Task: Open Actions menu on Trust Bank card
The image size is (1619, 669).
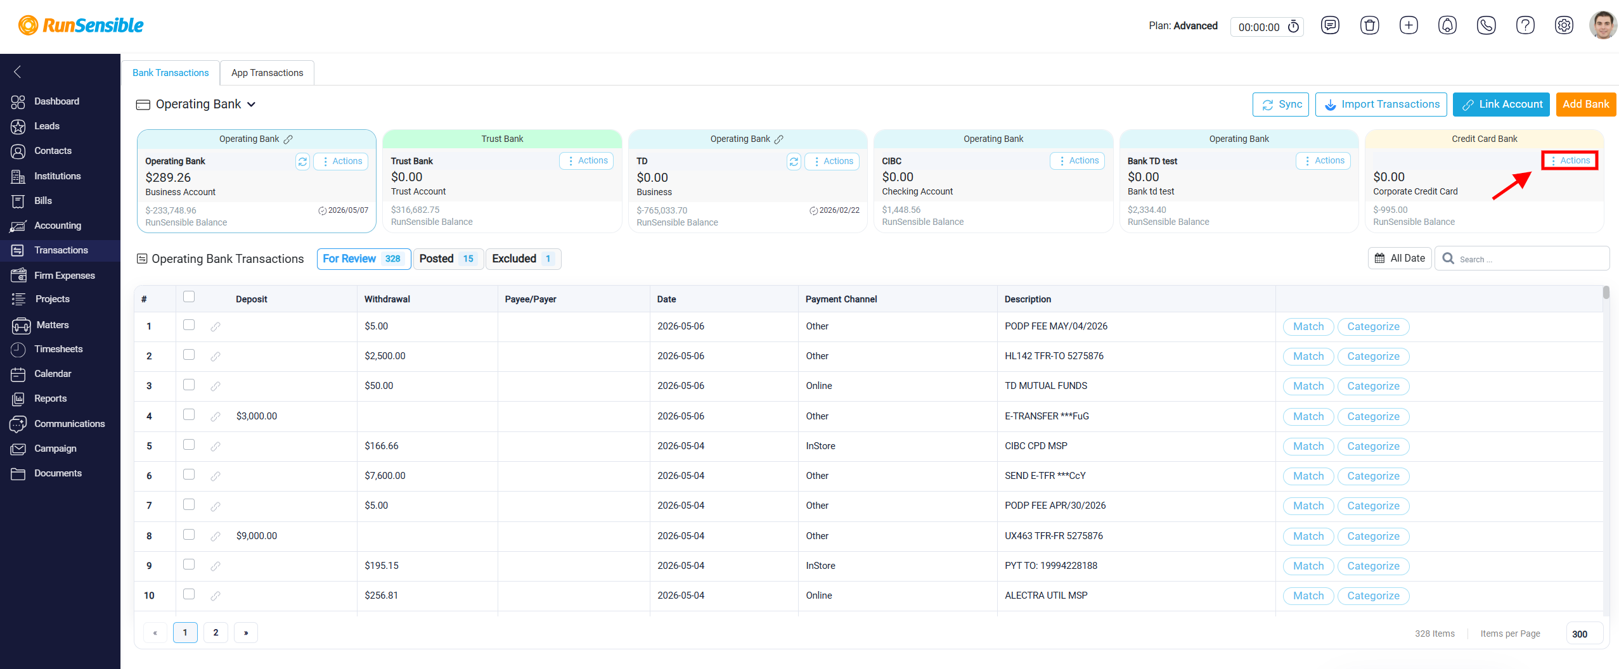Action: click(586, 161)
